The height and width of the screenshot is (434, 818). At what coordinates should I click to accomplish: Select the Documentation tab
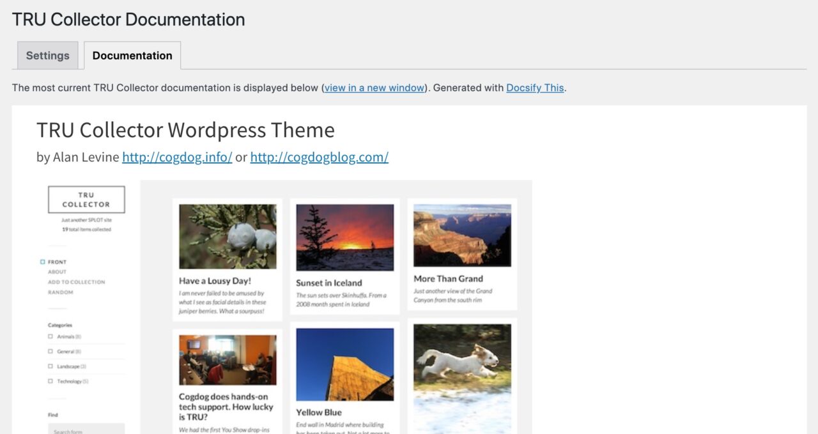[132, 56]
